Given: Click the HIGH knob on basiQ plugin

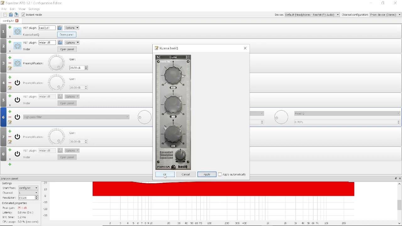Looking at the screenshot, I should point(173,75).
